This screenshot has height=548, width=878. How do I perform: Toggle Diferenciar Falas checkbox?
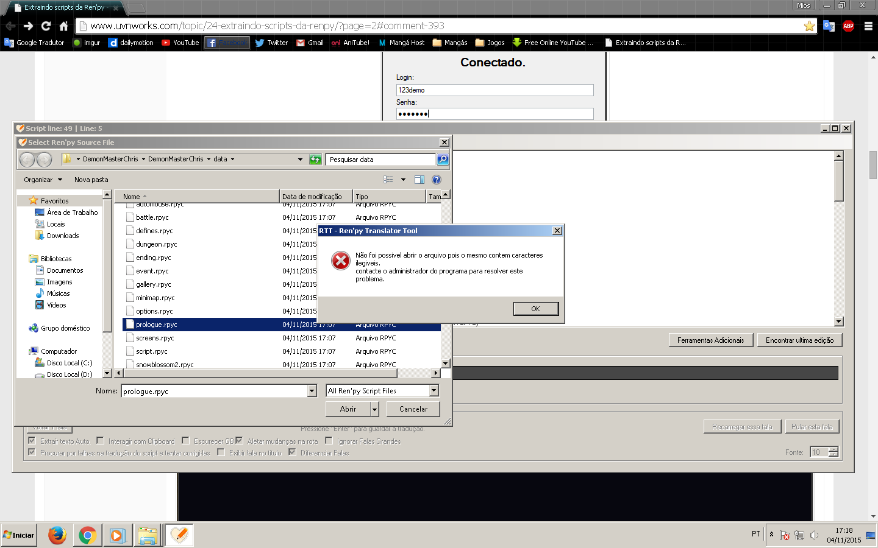(x=292, y=452)
